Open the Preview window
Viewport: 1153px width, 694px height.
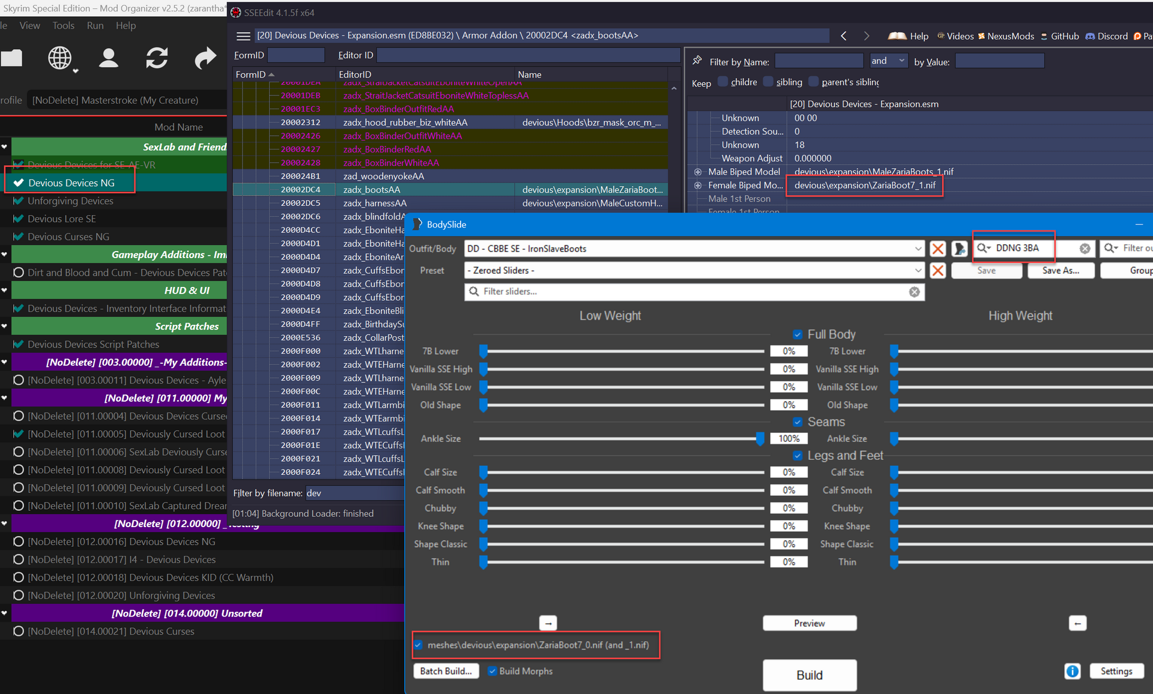point(809,623)
